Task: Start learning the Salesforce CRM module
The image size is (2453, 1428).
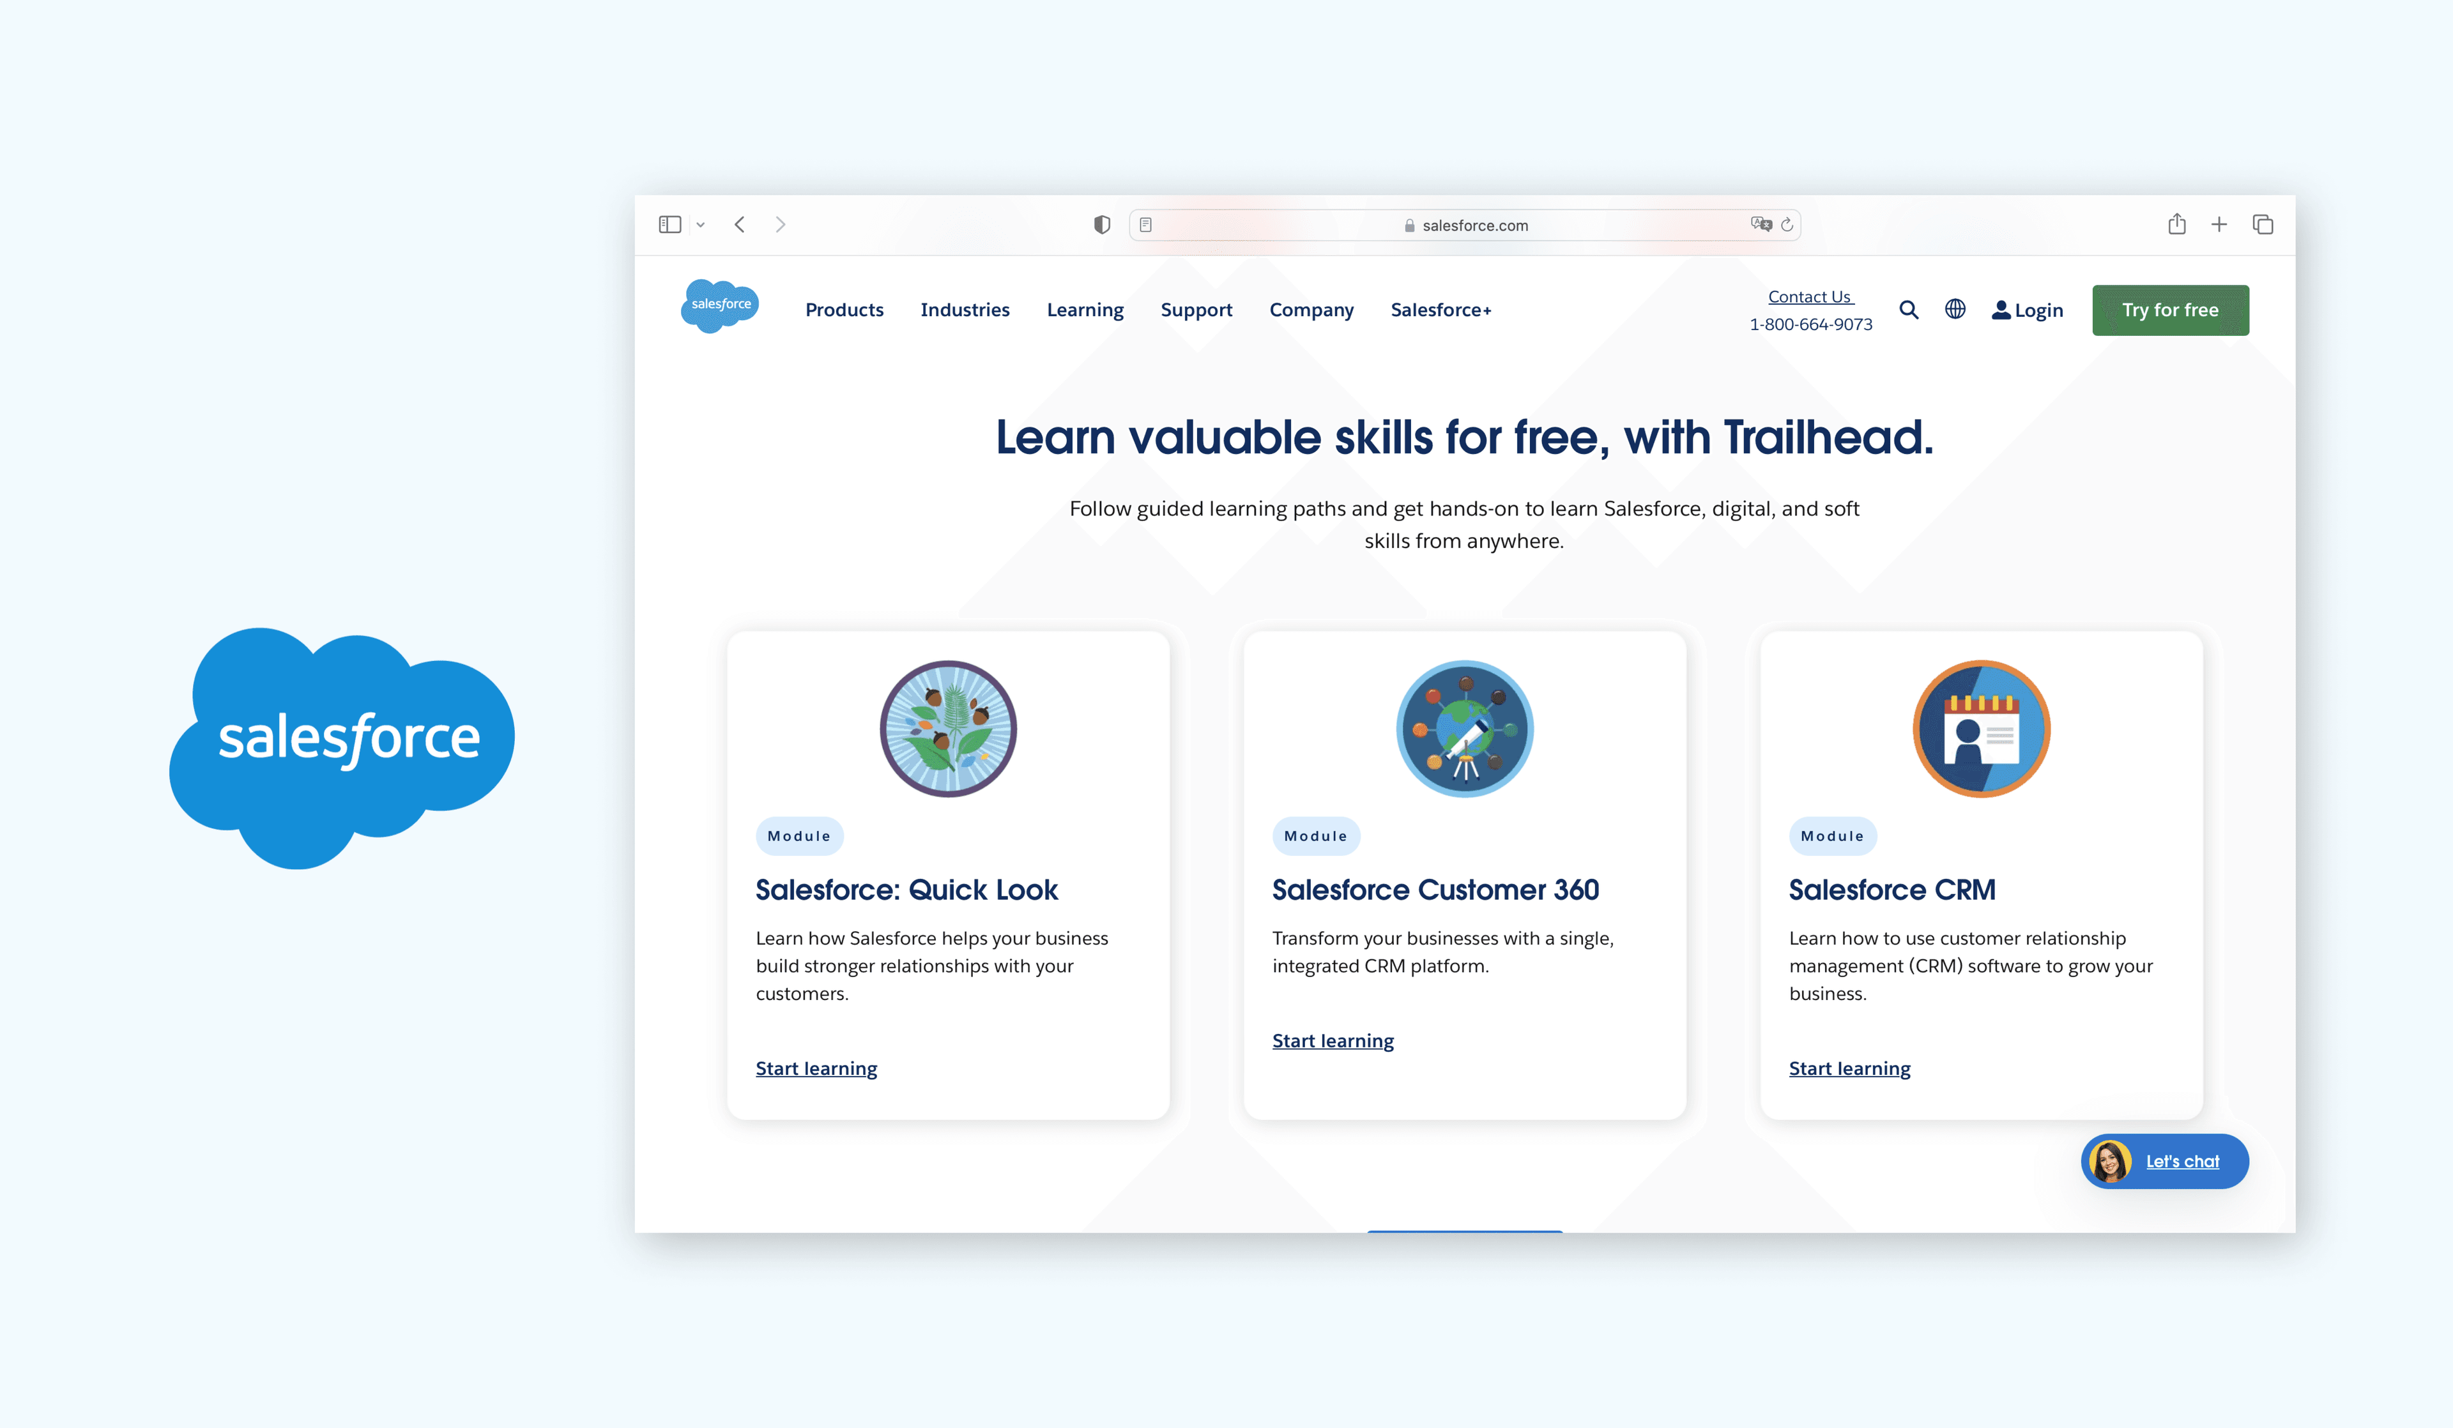Action: click(1849, 1068)
